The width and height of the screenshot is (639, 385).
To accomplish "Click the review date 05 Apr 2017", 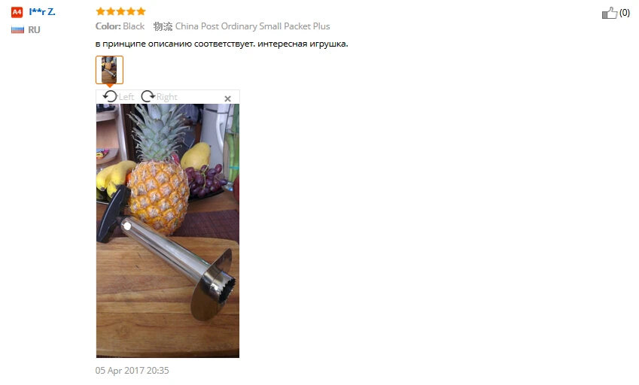I will click(132, 371).
